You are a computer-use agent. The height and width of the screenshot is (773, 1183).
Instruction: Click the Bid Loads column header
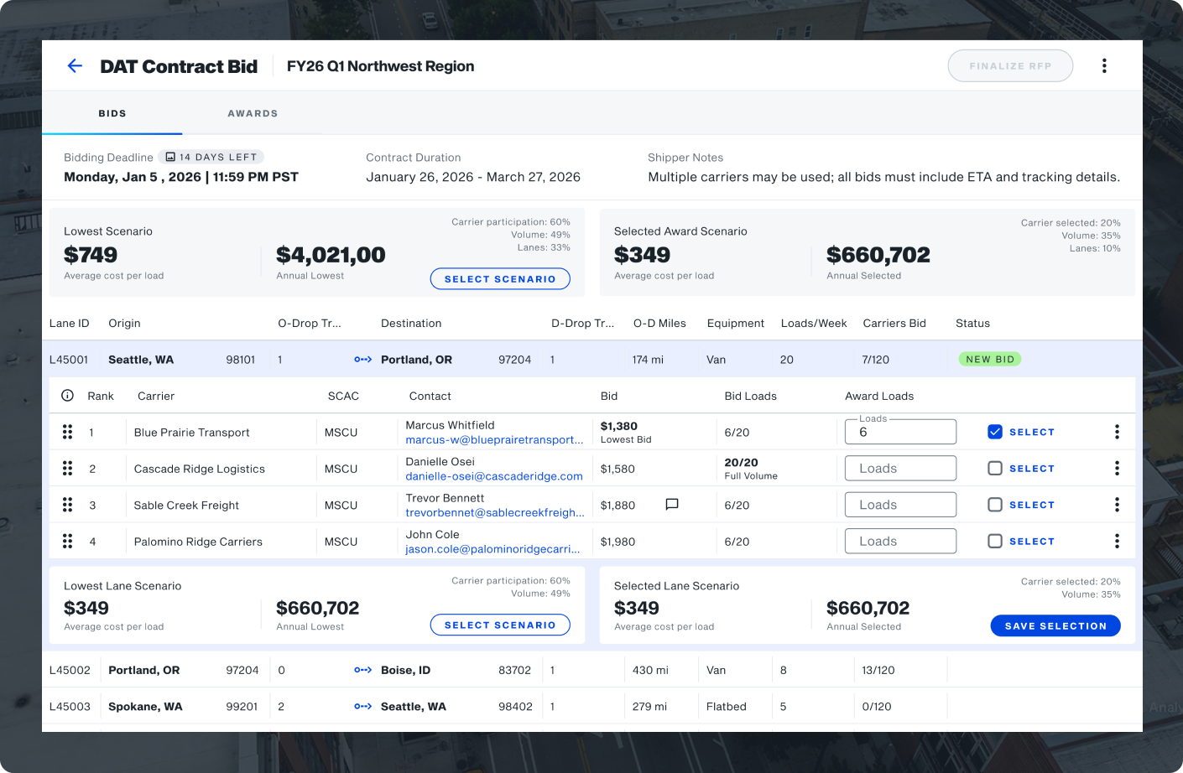[751, 397]
